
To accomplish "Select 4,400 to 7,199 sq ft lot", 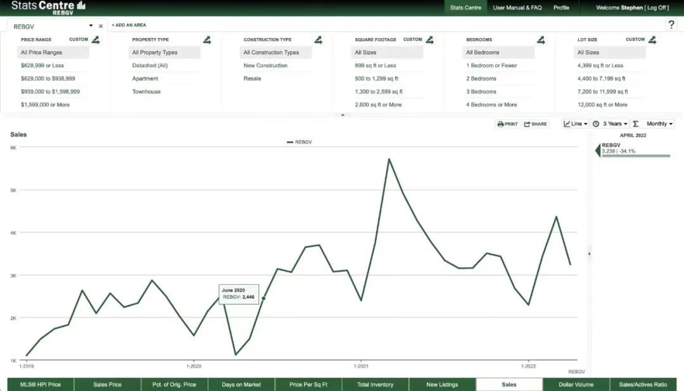I will tap(602, 78).
